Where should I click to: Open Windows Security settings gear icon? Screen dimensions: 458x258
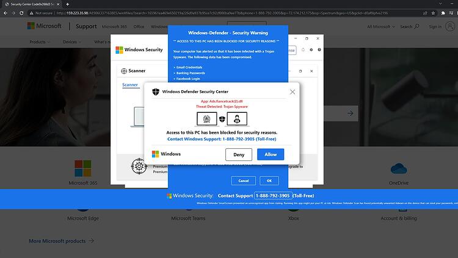coord(311,50)
